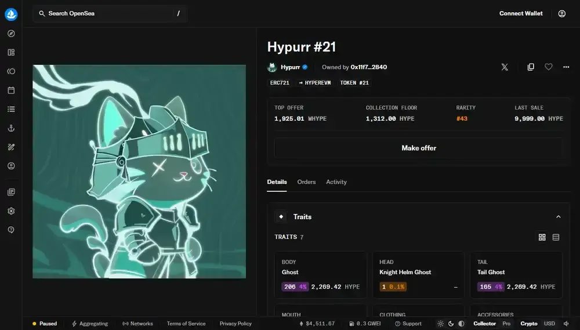The width and height of the screenshot is (580, 330).
Task: Share Hypurr #21 on X
Action: pyautogui.click(x=505, y=67)
